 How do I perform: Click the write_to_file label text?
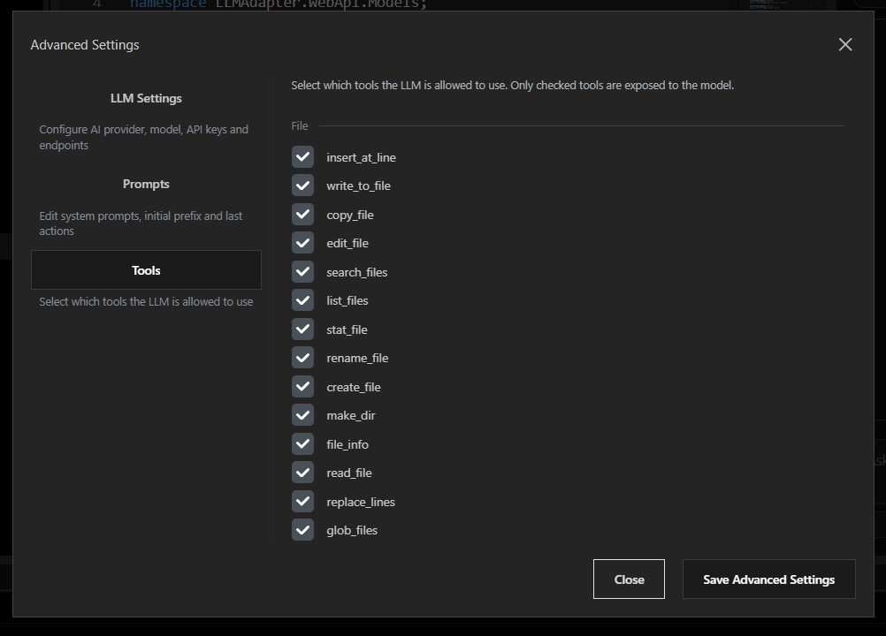(358, 186)
